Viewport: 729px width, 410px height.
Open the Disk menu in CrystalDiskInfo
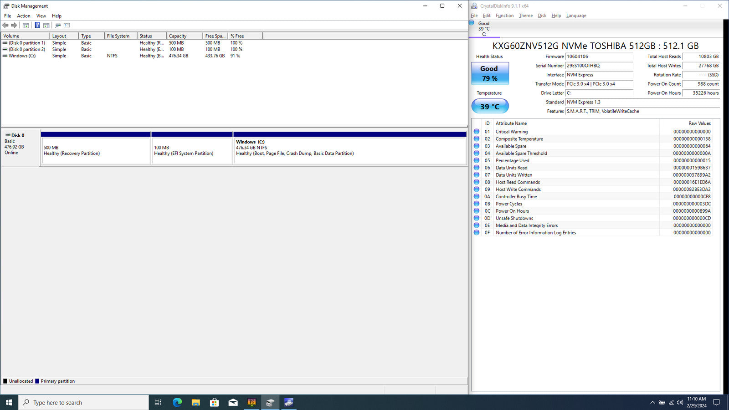(x=542, y=15)
